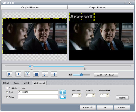Image resolution: width=136 pixels, height=112 pixels.
Task: Increase the Transparent value
Action: 108,94
